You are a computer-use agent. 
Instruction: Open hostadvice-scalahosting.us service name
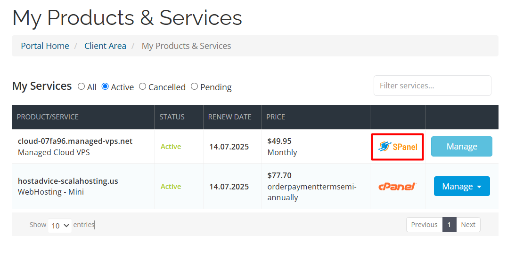(68, 181)
